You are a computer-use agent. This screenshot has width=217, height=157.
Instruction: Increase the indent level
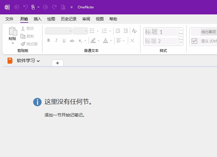pos(126,31)
